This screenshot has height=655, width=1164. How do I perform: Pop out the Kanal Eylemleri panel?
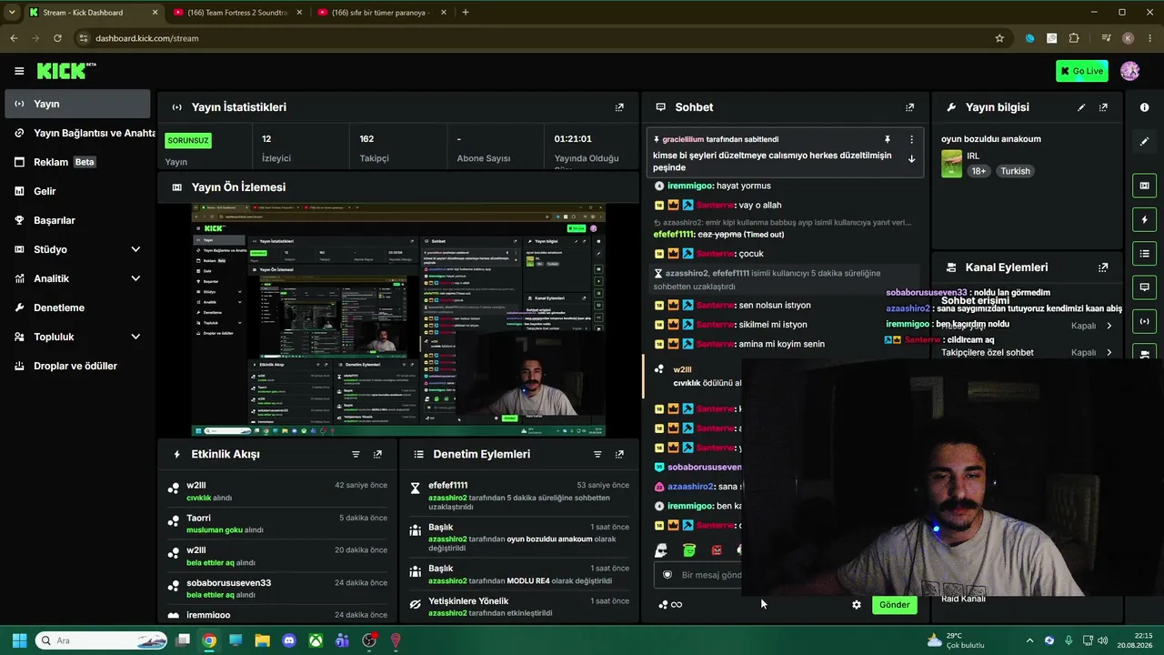[x=1103, y=267]
